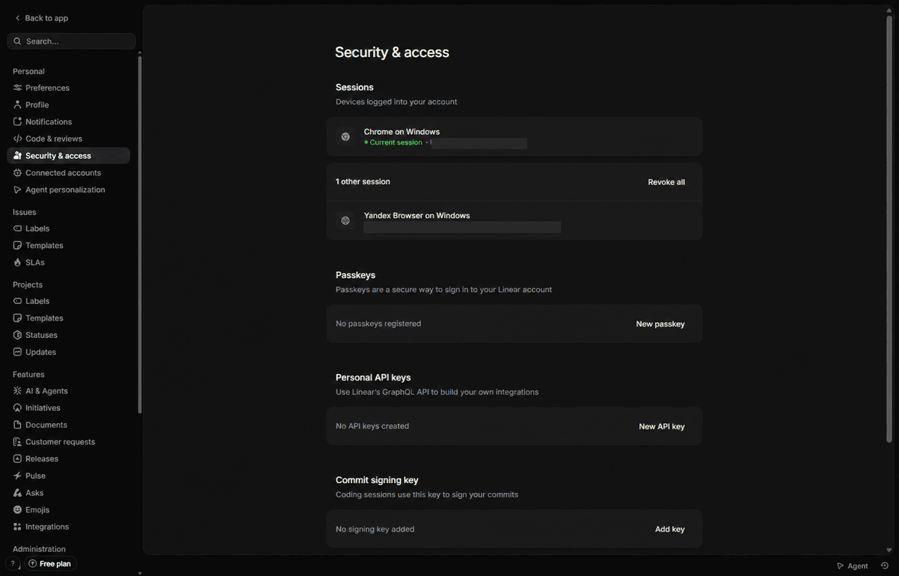Click the Labels icon under Issues
899x576 pixels.
18,228
